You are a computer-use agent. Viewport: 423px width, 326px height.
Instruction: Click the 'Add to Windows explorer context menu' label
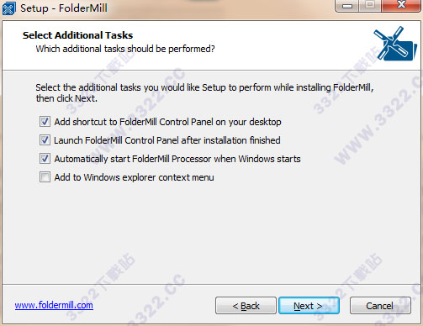pyautogui.click(x=134, y=177)
